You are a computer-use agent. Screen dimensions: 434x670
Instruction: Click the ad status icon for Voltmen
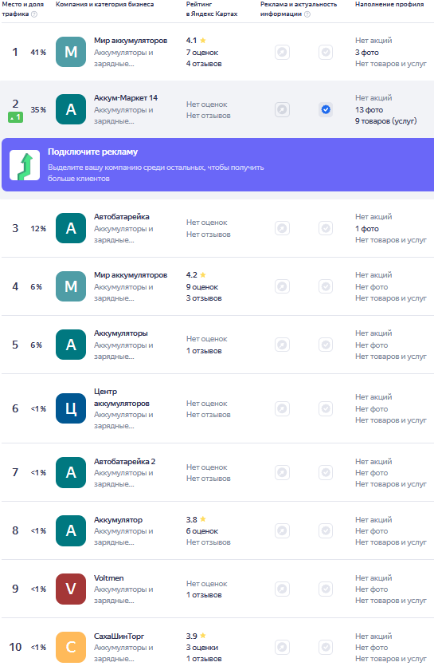pyautogui.click(x=282, y=589)
